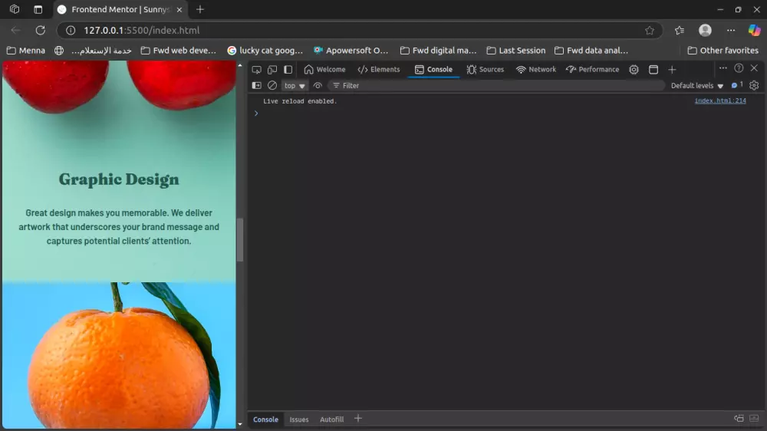The height and width of the screenshot is (431, 767).
Task: Open the Arabic-titled bookmark
Action: coord(93,51)
